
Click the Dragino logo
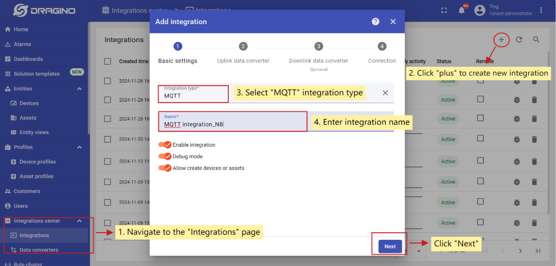(x=44, y=11)
